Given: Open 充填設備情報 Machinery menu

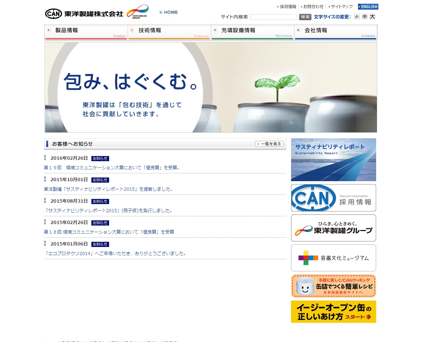Looking at the screenshot, I should pyautogui.click(x=253, y=32).
